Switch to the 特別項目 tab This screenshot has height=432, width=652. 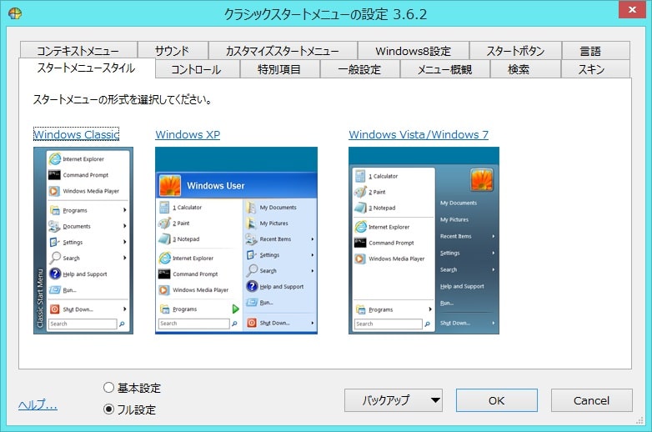(279, 69)
